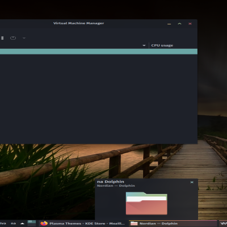Open the shutdown options dropdown arrow
227x227 pixels.
(24, 38)
